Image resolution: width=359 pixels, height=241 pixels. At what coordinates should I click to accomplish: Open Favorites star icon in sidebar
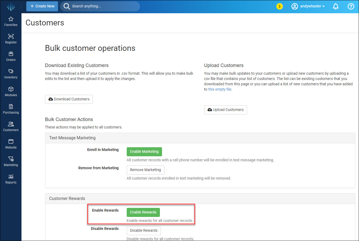11,19
